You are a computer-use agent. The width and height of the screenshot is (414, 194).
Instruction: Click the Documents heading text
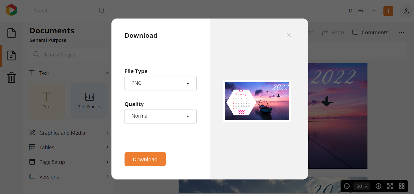(52, 31)
